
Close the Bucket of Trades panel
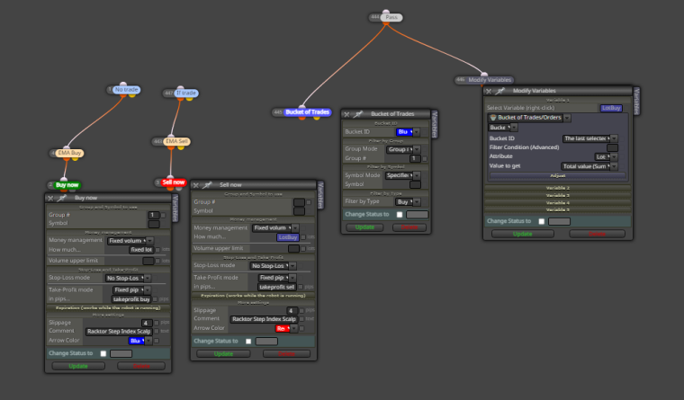346,114
